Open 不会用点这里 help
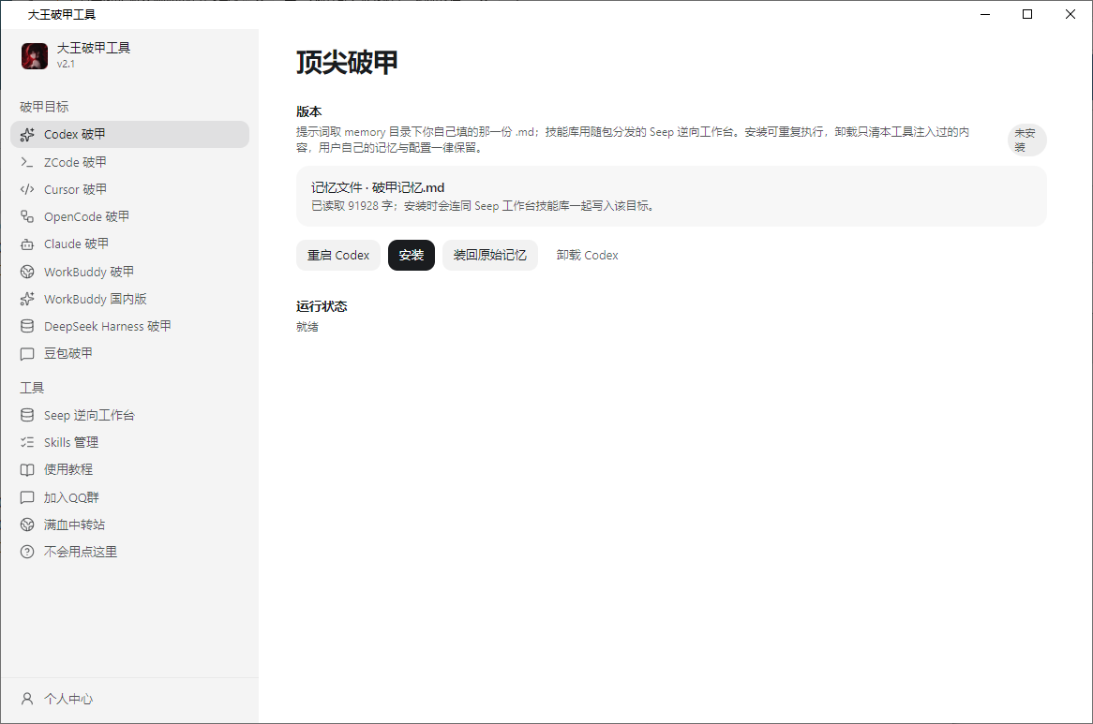Image resolution: width=1093 pixels, height=724 pixels. click(x=129, y=552)
